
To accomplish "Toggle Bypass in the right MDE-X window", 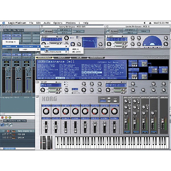I will click(x=114, y=31).
